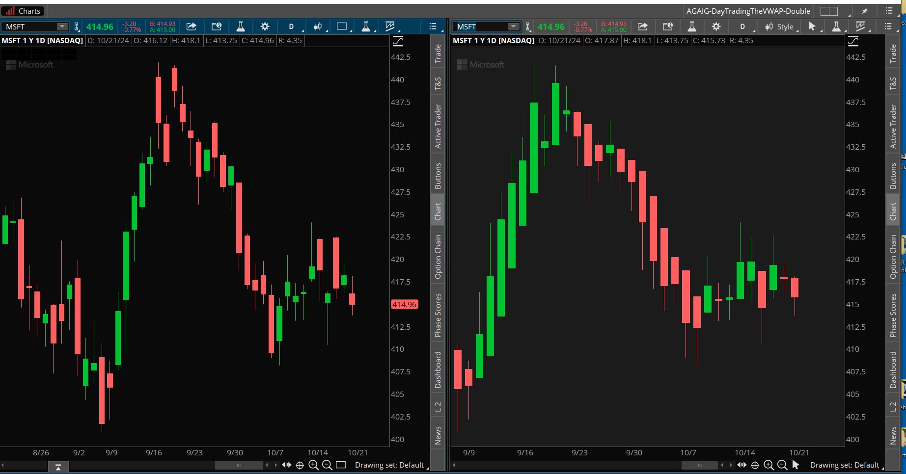Open right sidebar Active Trader tab

point(893,126)
